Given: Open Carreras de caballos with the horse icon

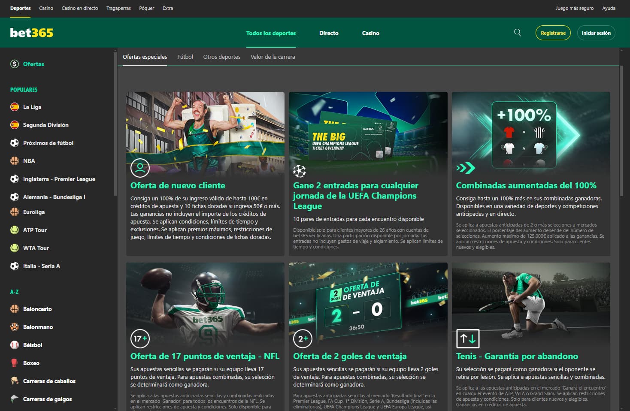Looking at the screenshot, I should coord(14,381).
